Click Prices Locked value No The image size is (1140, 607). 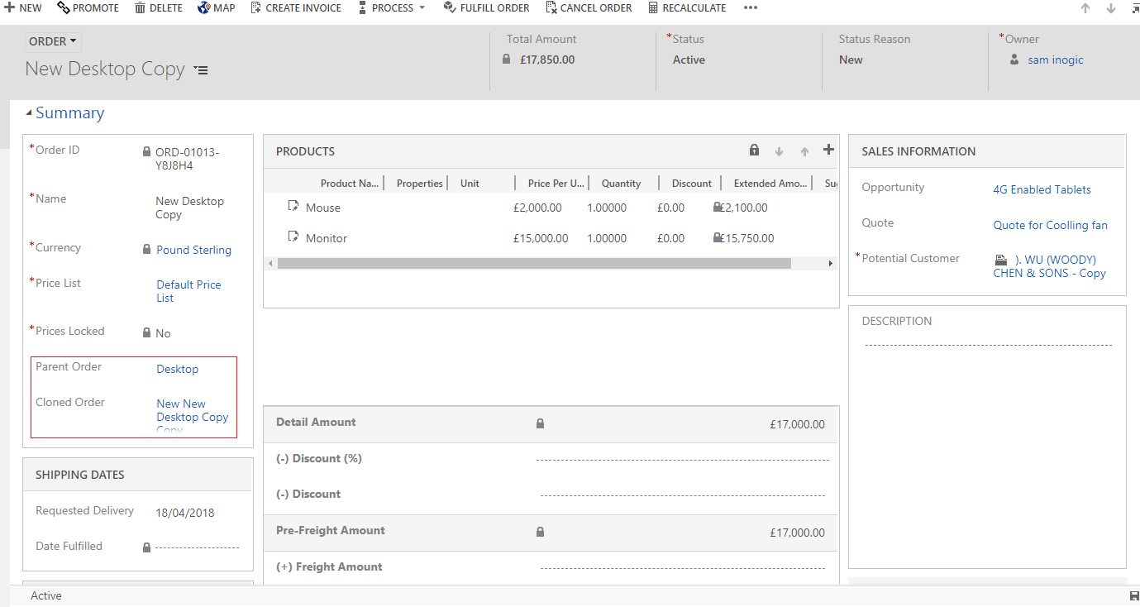pyautogui.click(x=163, y=333)
